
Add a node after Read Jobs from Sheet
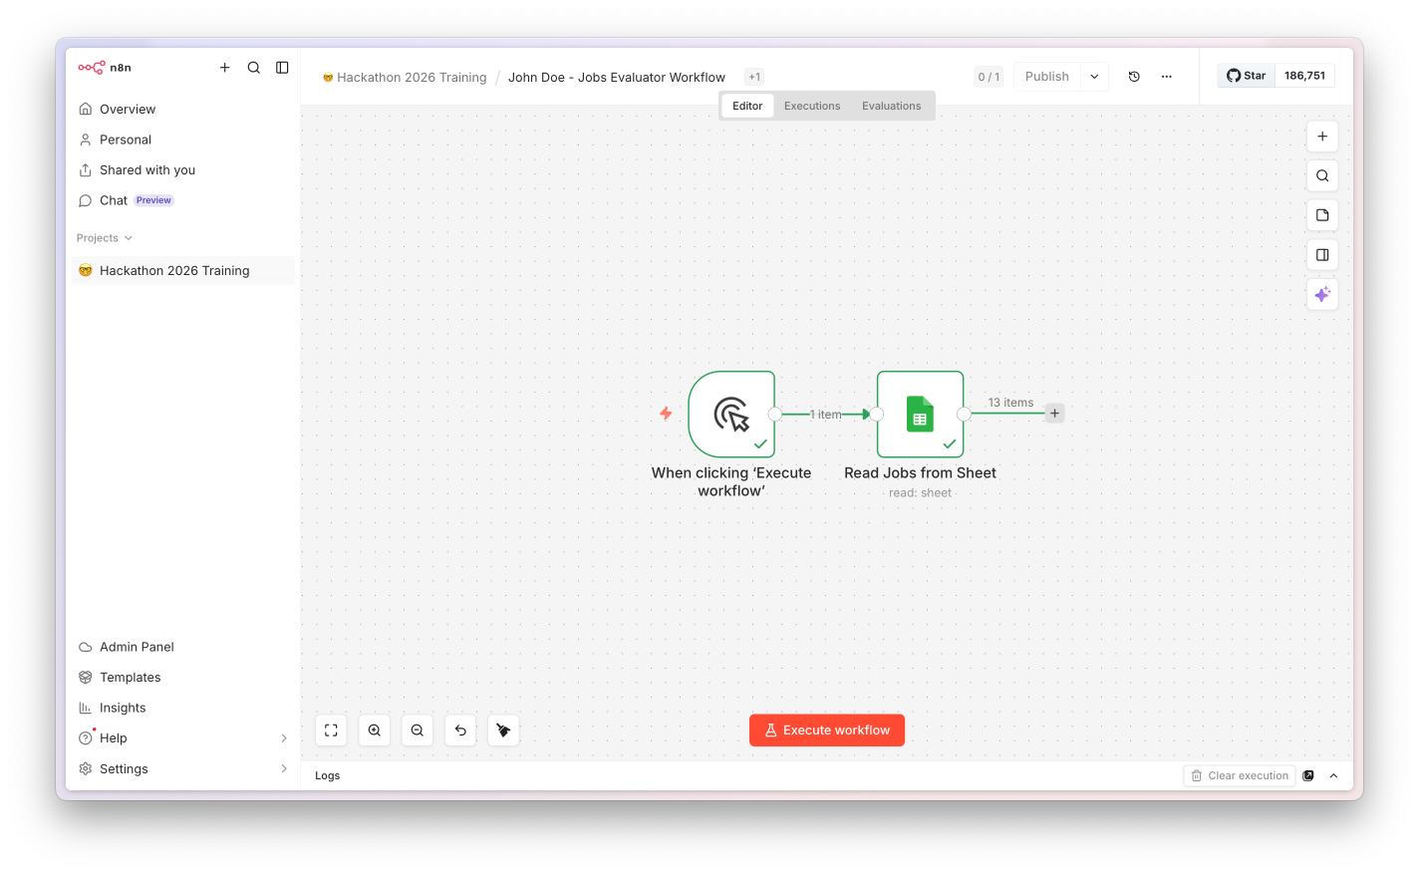(1054, 414)
